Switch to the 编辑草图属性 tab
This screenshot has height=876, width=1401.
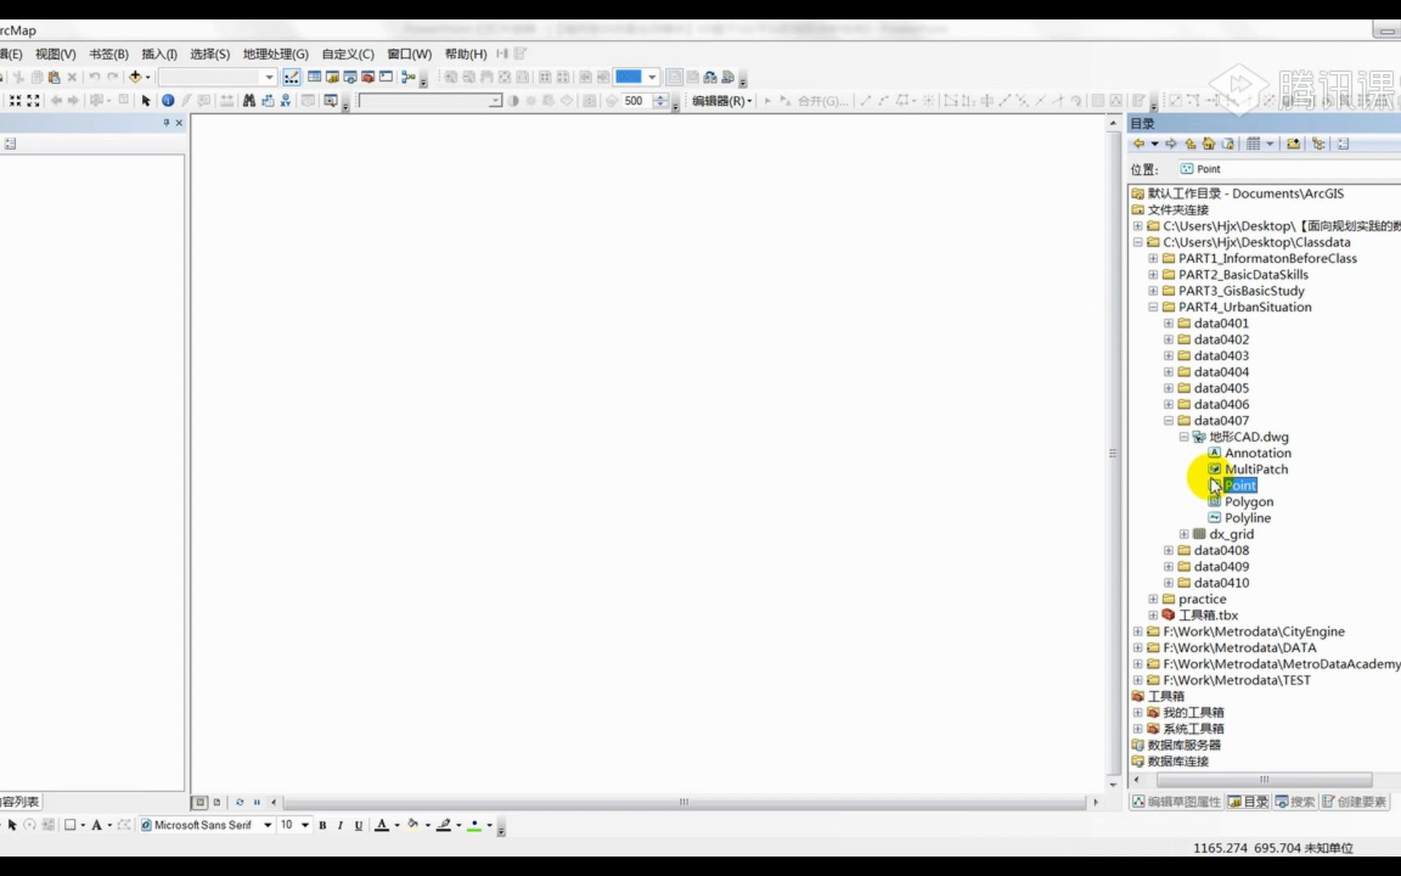(1176, 801)
